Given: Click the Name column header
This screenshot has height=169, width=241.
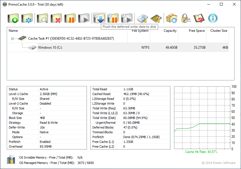Looking at the screenshot, I should point(67,31).
